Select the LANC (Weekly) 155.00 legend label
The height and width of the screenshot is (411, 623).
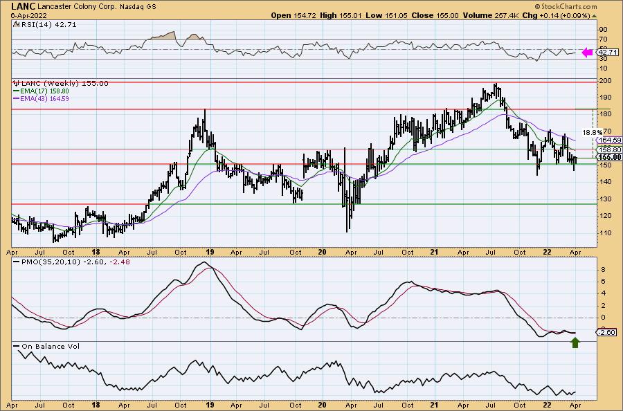click(x=64, y=84)
